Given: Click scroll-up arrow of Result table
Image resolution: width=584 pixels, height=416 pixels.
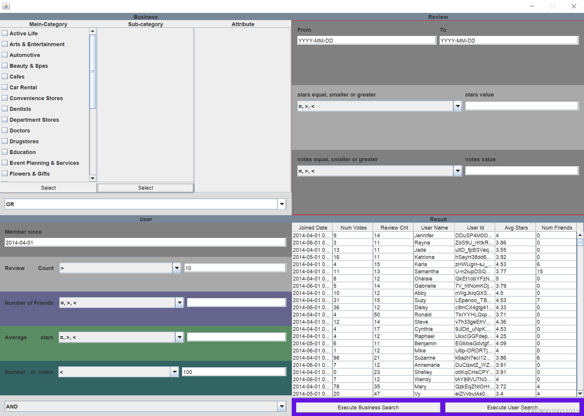Looking at the screenshot, I should click(580, 235).
